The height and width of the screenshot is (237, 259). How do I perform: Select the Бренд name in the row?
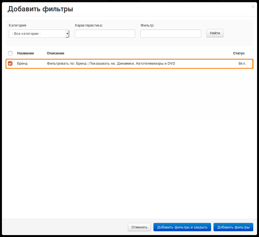22,64
